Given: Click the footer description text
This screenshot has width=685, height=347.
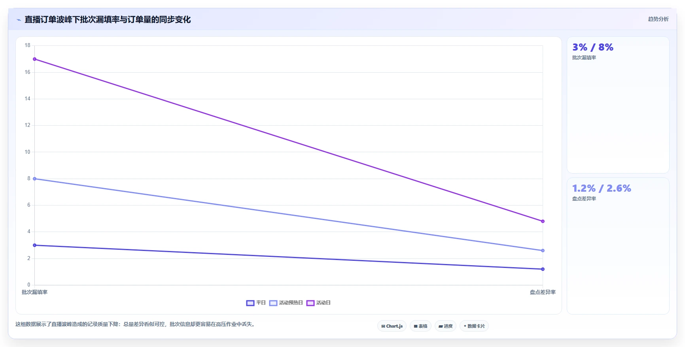Looking at the screenshot, I should (x=136, y=324).
